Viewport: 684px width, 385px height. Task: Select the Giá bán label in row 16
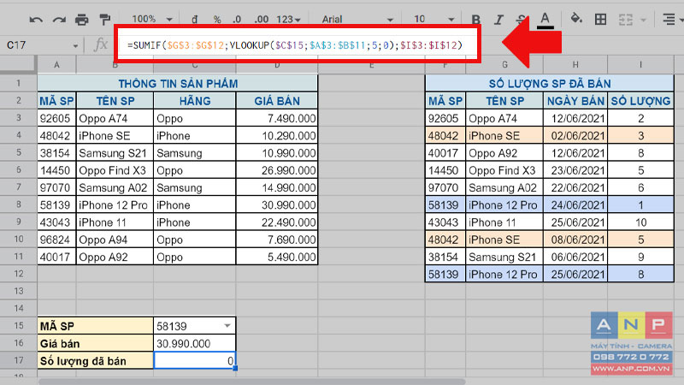pos(96,344)
